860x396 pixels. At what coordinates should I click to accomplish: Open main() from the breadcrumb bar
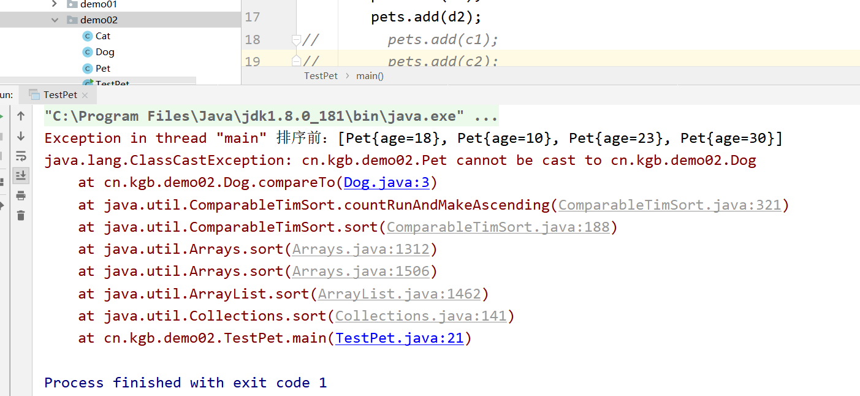(x=370, y=75)
